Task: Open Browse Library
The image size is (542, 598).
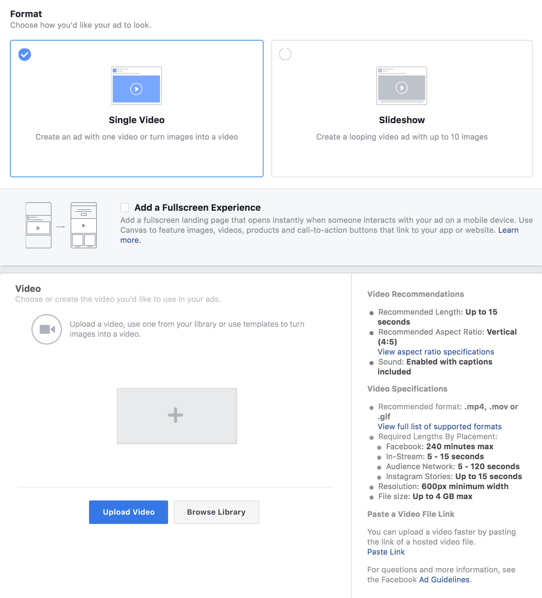Action: (216, 512)
